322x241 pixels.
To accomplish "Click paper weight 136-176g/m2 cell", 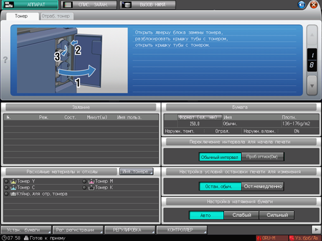I will tap(296, 124).
